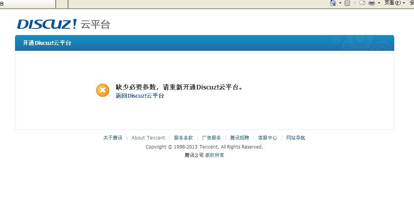Click the 缺少必要参数 error message text
This screenshot has width=414, height=214.
[x=179, y=87]
